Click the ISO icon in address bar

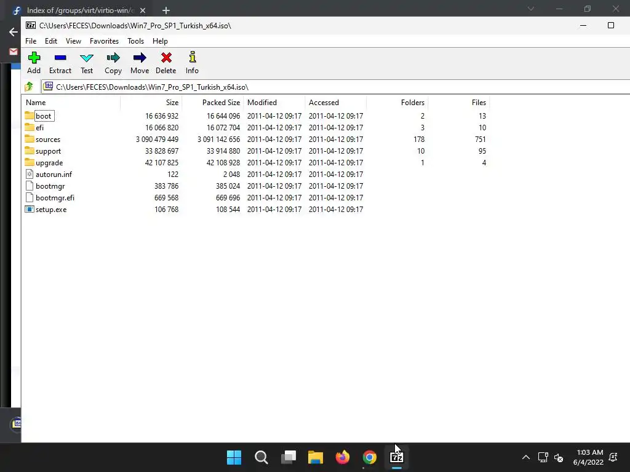48,86
